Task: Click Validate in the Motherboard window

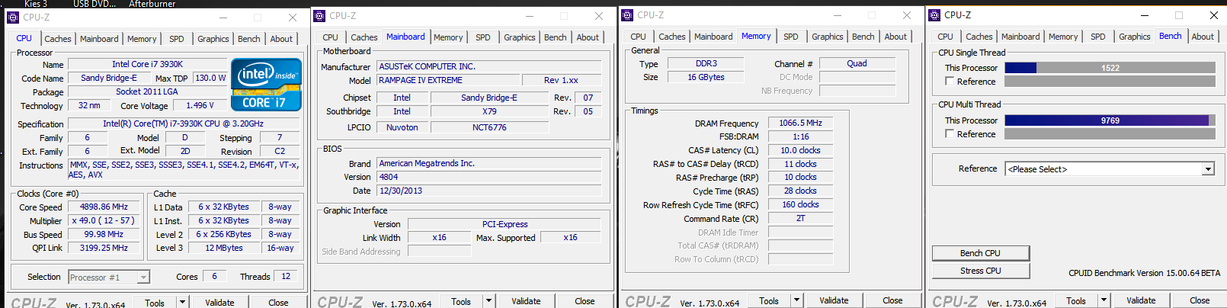Action: 526,301
